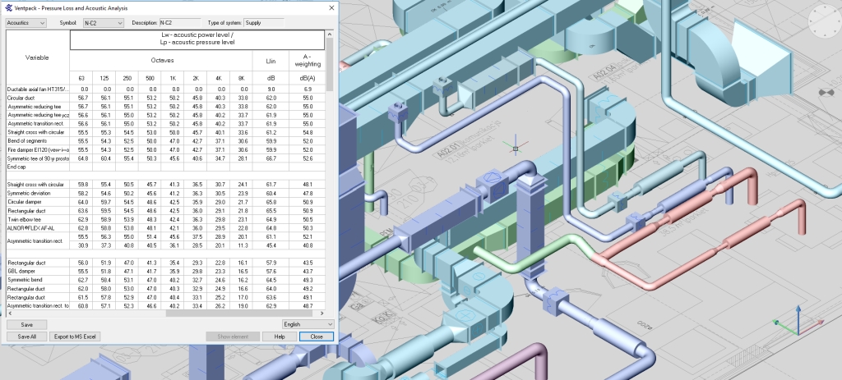Click the Save All button
Image resolution: width=842 pixels, height=380 pixels.
pyautogui.click(x=26, y=337)
